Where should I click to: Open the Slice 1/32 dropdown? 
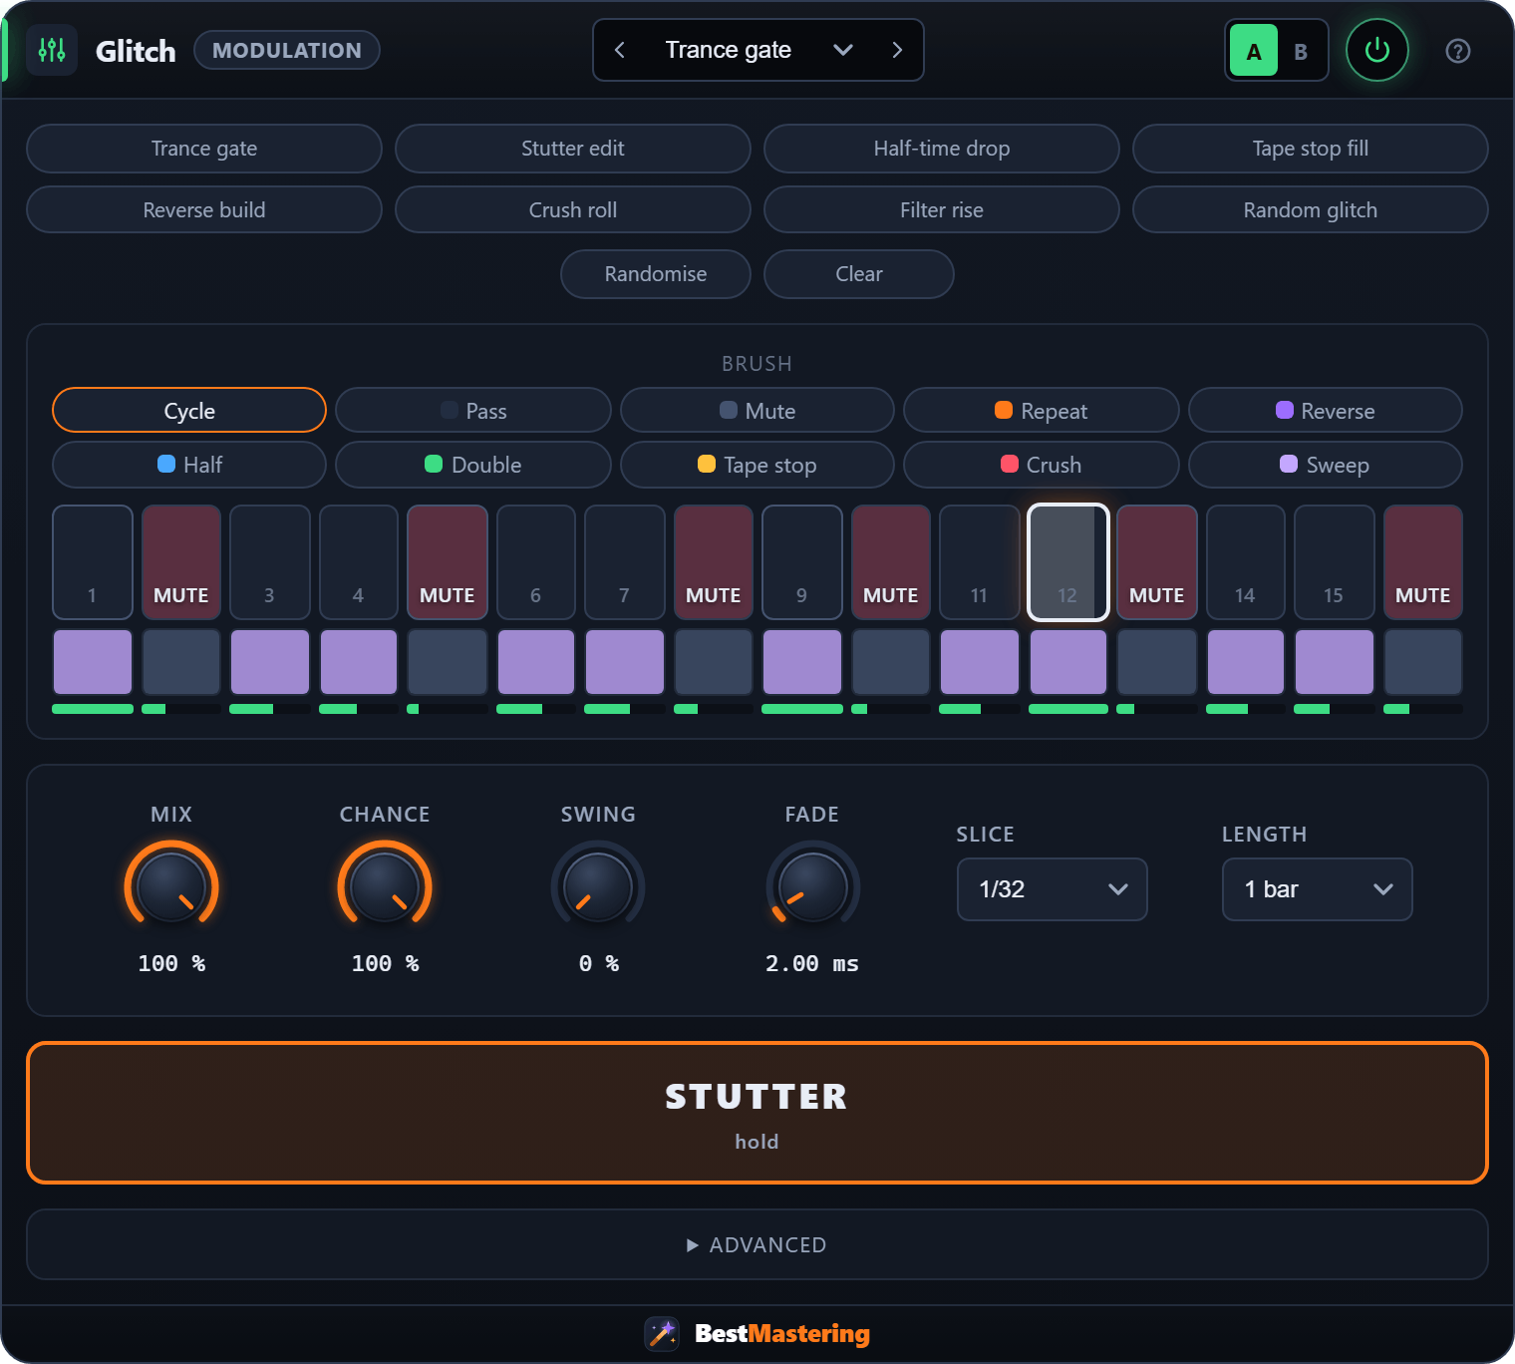click(1053, 889)
